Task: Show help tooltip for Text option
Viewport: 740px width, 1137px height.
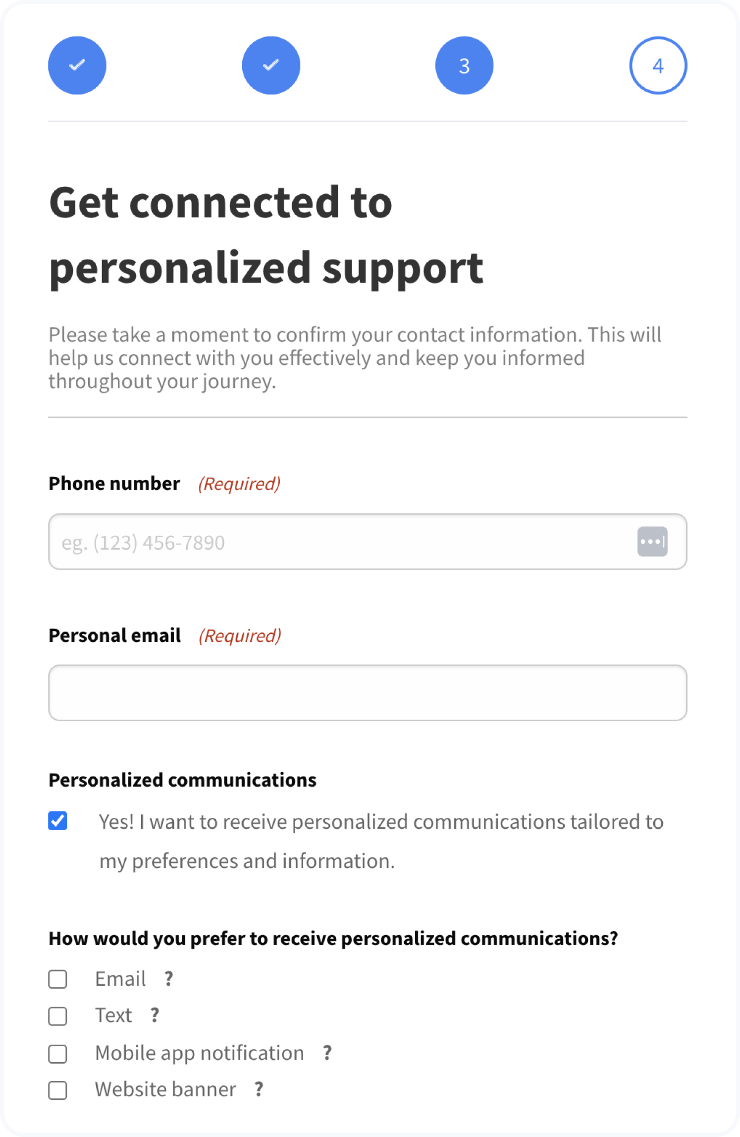Action: pyautogui.click(x=155, y=1015)
